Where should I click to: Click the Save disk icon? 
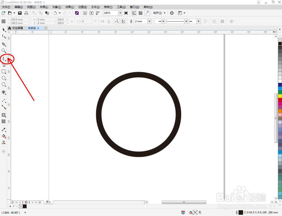pyautogui.click(x=20, y=13)
